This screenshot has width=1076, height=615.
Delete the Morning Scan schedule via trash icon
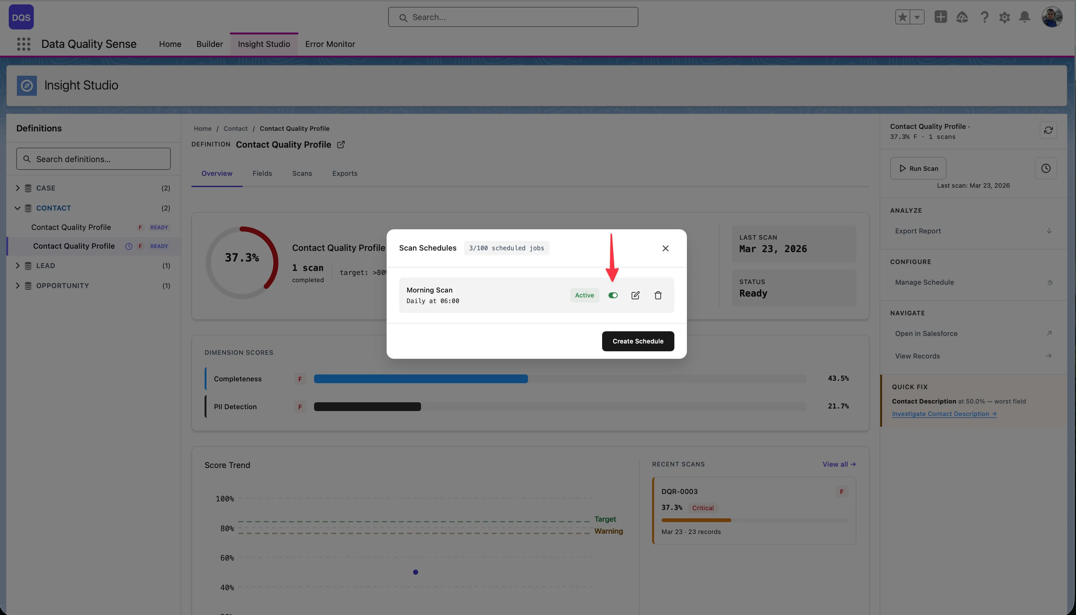658,295
